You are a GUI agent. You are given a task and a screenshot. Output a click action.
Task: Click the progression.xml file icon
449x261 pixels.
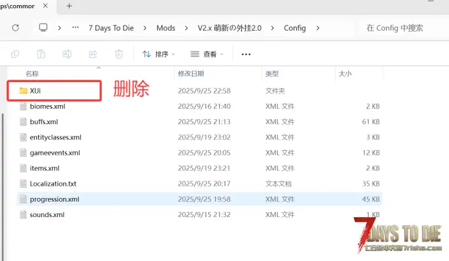tap(23, 199)
